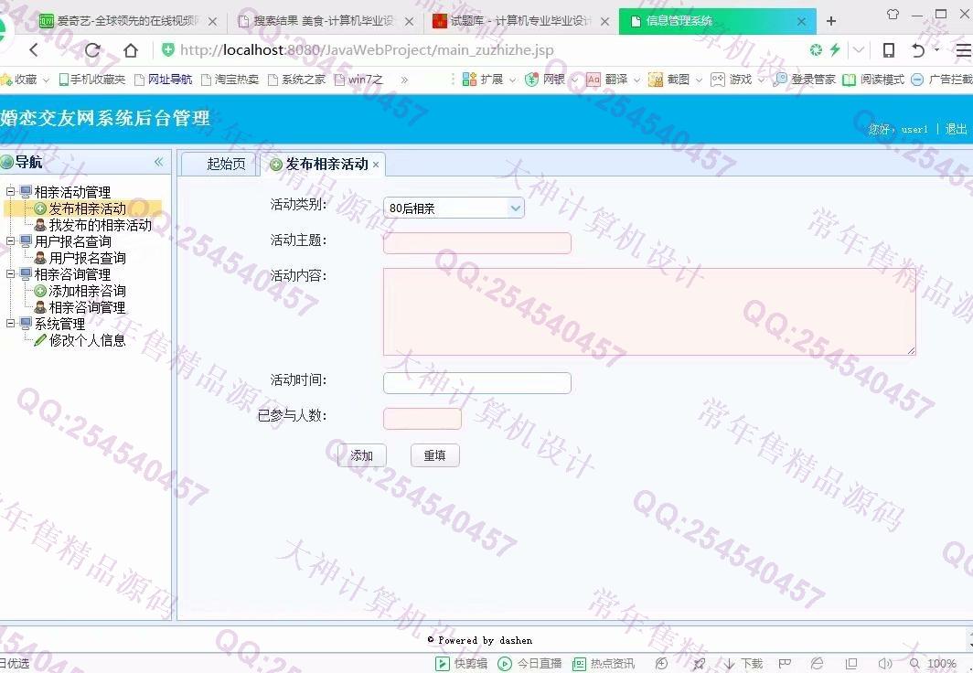Viewport: 973px width, 673px height.
Task: Collapse the 相亲活动管理 tree node
Action: (11, 192)
